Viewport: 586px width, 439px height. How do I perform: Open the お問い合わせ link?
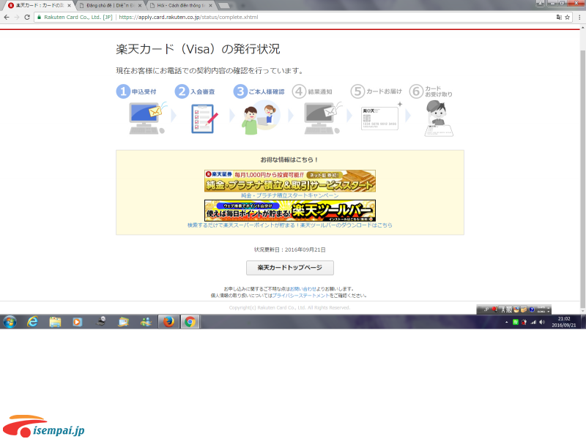pyautogui.click(x=303, y=289)
